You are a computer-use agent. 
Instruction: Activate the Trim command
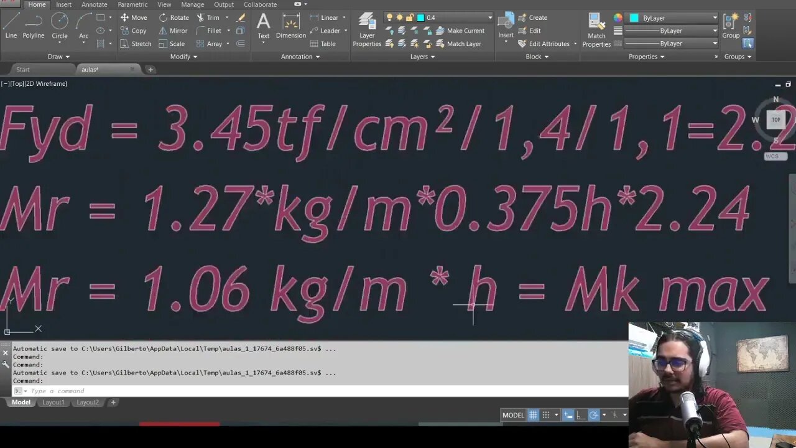[208, 17]
